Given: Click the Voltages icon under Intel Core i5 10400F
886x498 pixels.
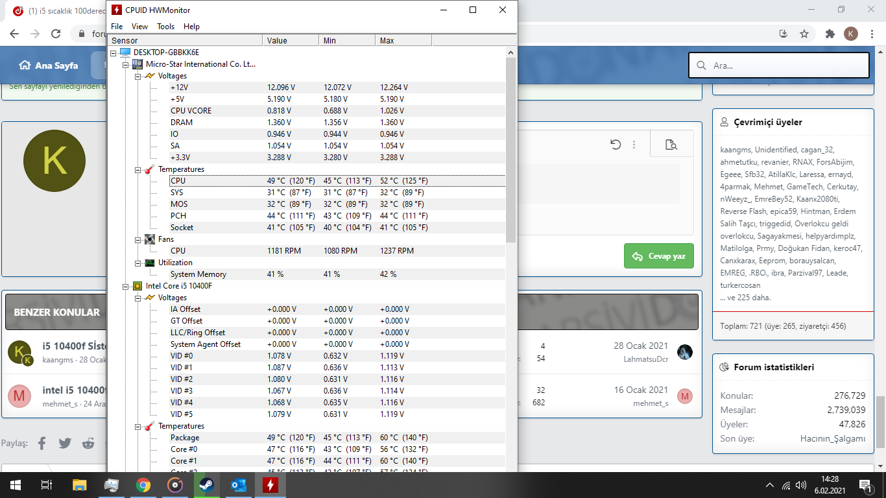Looking at the screenshot, I should [150, 298].
